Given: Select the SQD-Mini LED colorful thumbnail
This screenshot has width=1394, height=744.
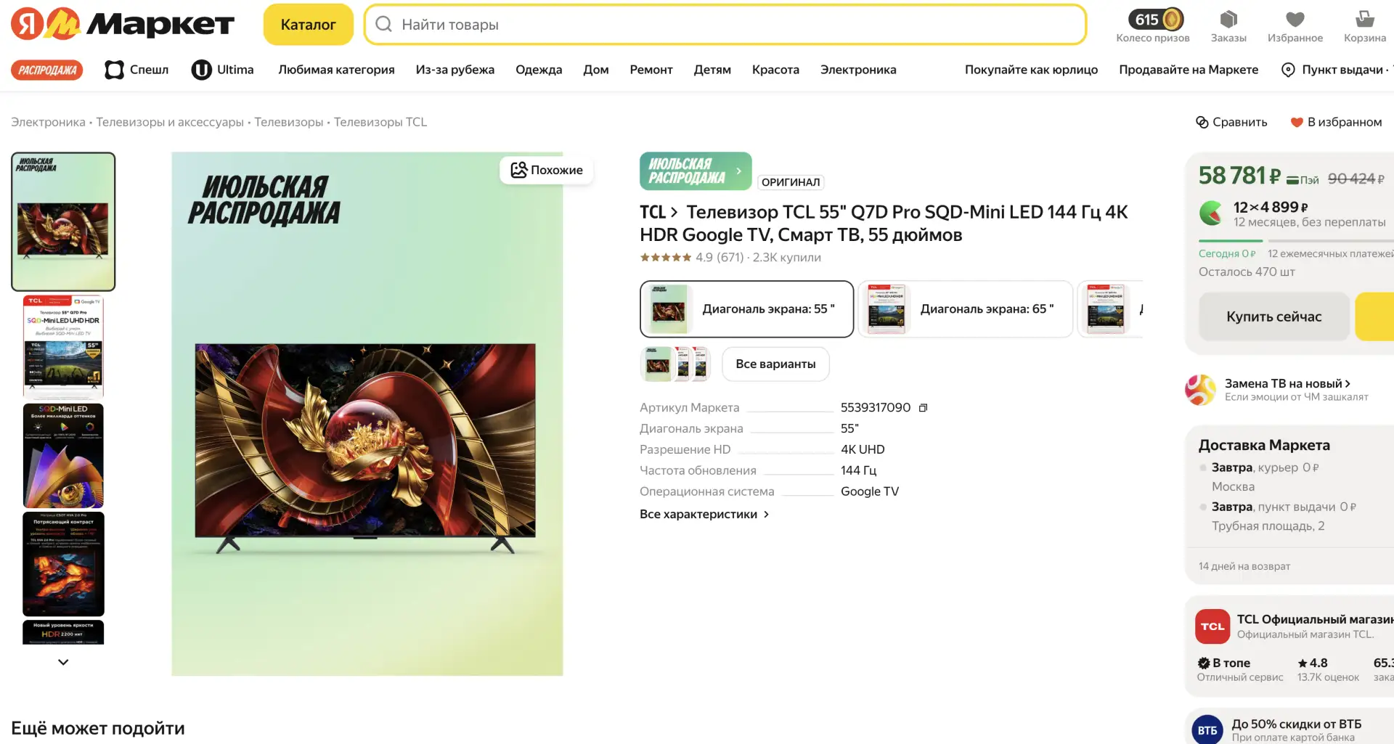Looking at the screenshot, I should click(63, 455).
